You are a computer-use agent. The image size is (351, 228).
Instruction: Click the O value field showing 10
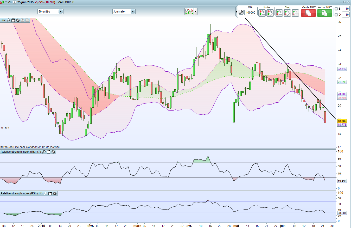[x=346, y=15]
